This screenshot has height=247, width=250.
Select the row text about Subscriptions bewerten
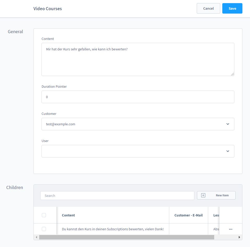tap(113, 229)
